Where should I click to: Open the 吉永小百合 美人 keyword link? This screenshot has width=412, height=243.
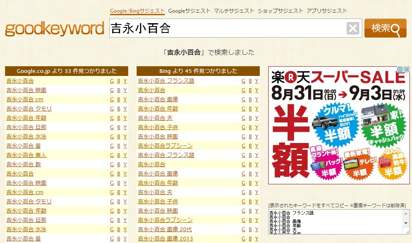[x=26, y=155]
